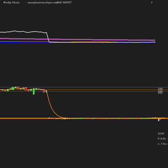Click the 'in 3 Days' label
The image size is (168, 168).
(x=162, y=144)
